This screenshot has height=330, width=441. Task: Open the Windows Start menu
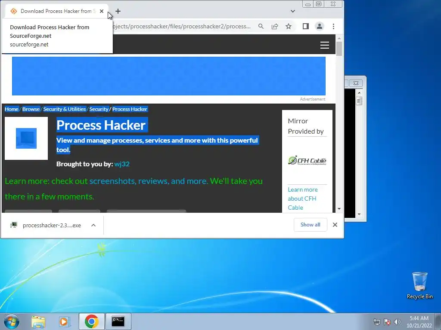12,321
